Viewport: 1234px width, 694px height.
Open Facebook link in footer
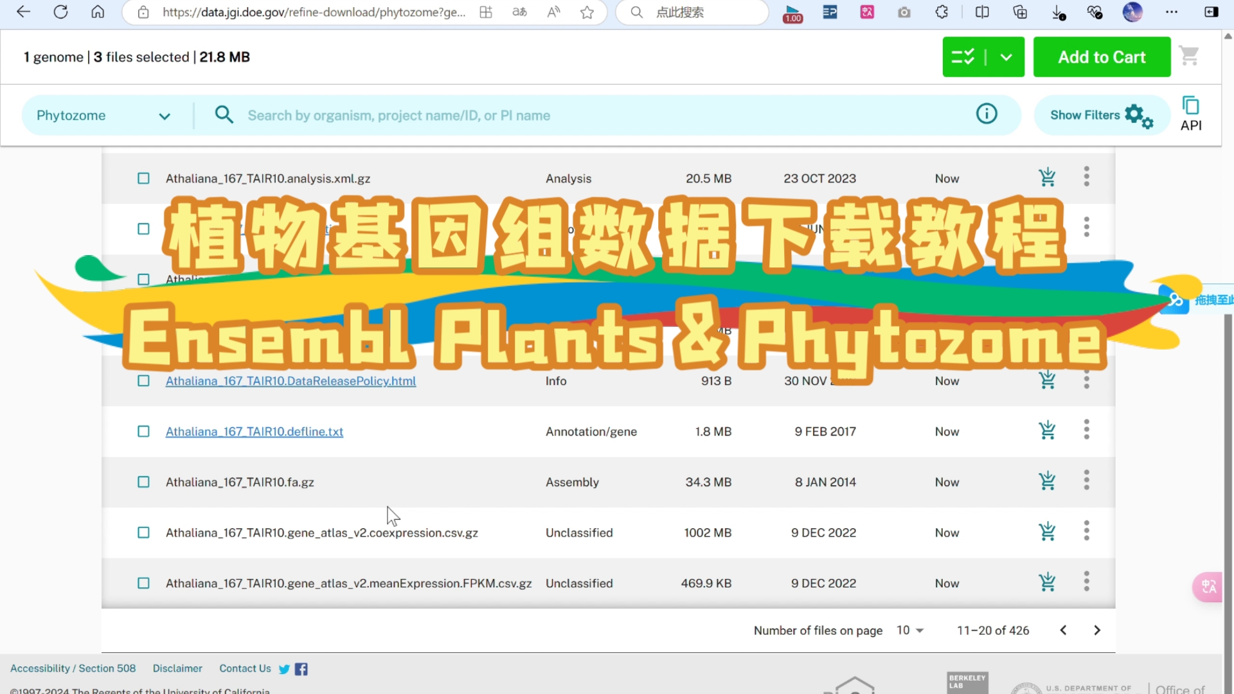301,670
